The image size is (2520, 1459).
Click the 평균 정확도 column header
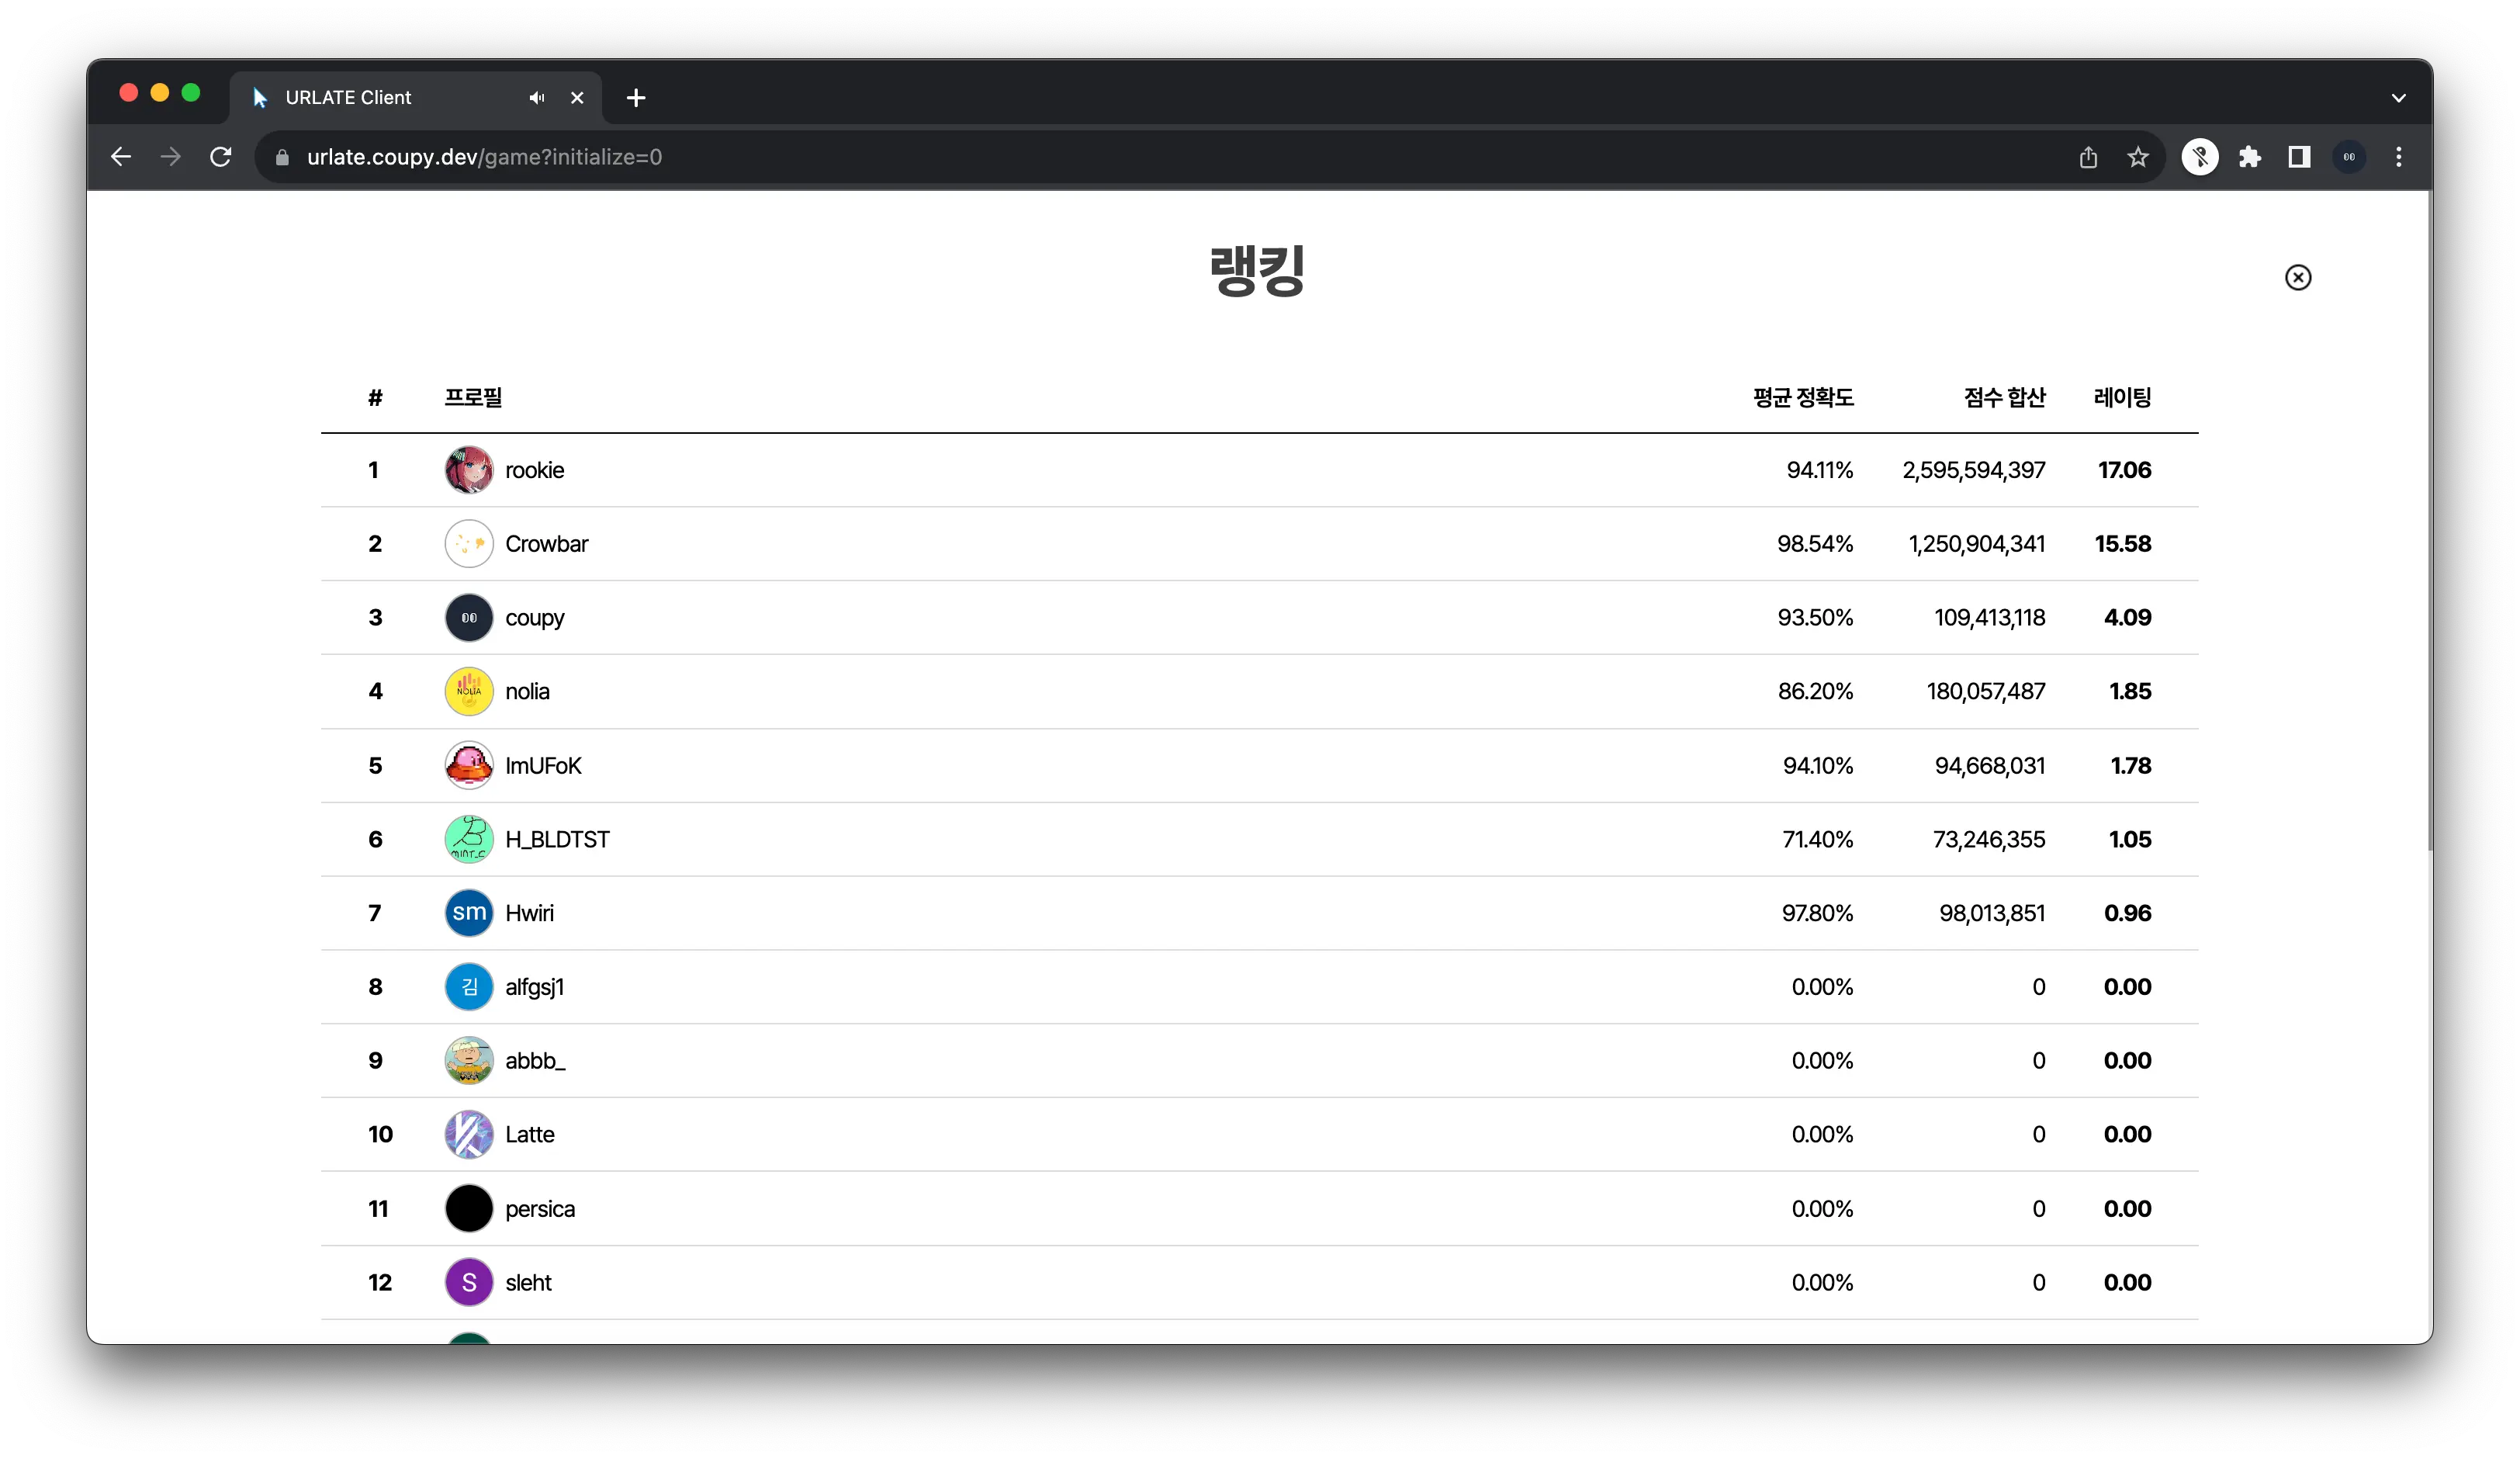click(x=1803, y=398)
